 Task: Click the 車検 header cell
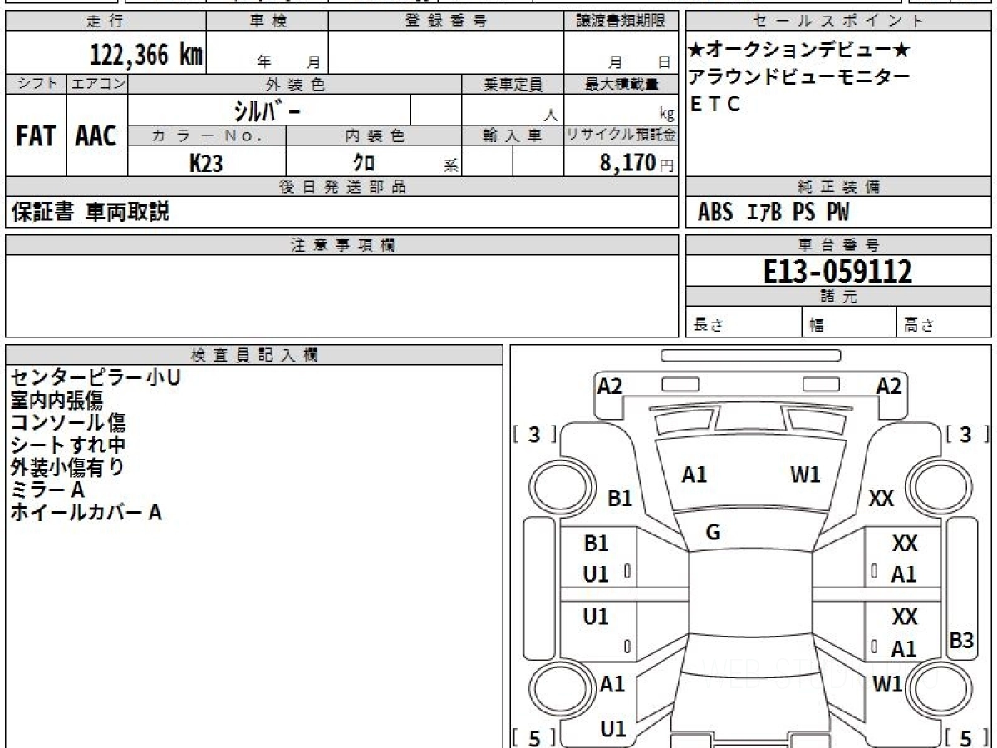coord(268,22)
